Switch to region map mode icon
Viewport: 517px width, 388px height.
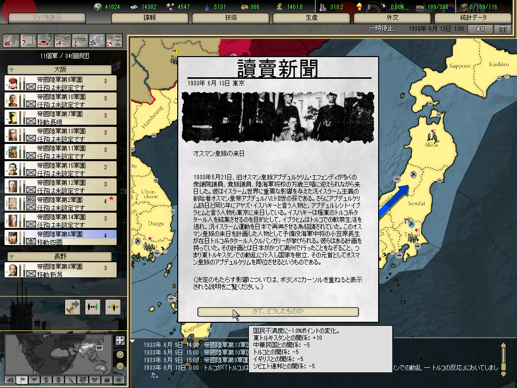click(x=83, y=380)
